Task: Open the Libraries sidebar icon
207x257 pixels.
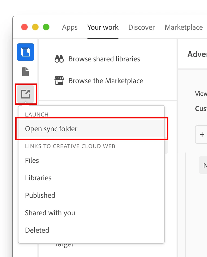Action: coord(26,52)
